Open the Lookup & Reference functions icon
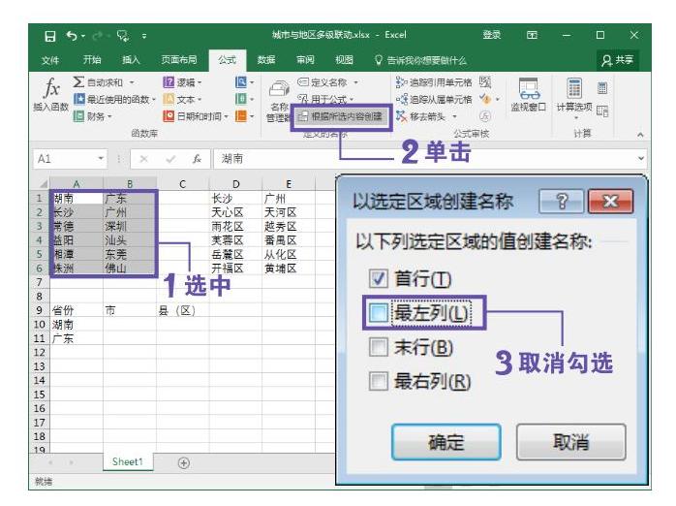Screen dimensions: 676x506 point(240,82)
